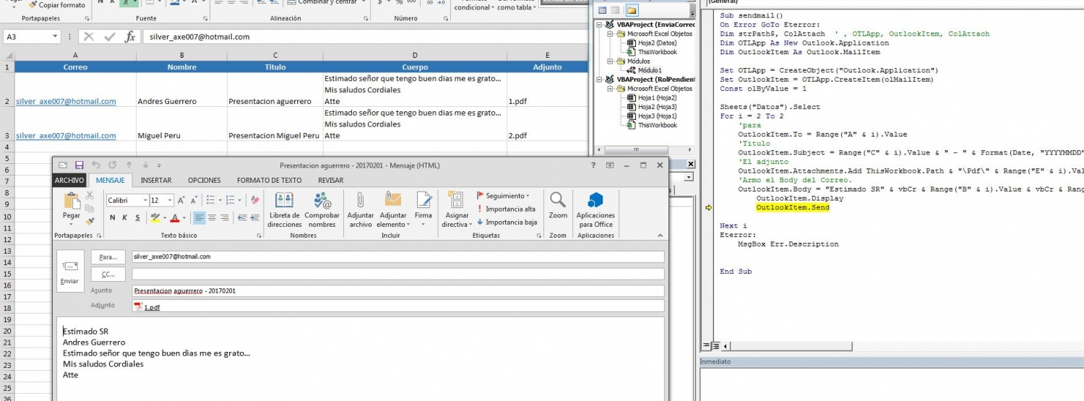Screen dimensions: 1084x401
Task: Click the CC address input field
Action: coord(397,275)
